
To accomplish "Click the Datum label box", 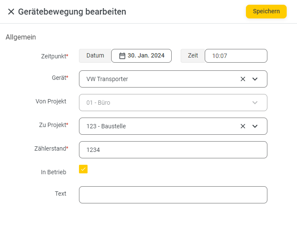I will tap(95, 56).
